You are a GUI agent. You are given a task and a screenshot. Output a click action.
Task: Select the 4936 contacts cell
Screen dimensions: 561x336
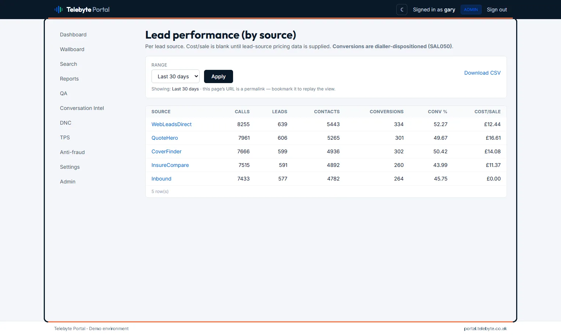[x=333, y=151]
